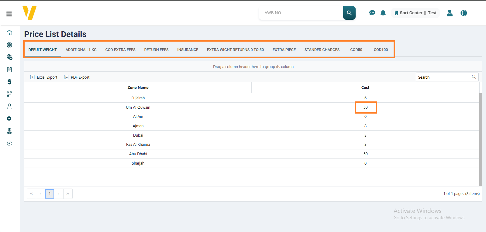Viewport: 486px width, 232px height.
Task: Open the language globe icon
Action: click(x=464, y=13)
